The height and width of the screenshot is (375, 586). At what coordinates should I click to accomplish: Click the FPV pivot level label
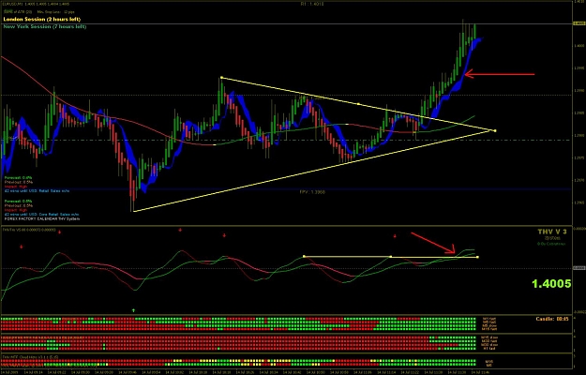[312, 192]
